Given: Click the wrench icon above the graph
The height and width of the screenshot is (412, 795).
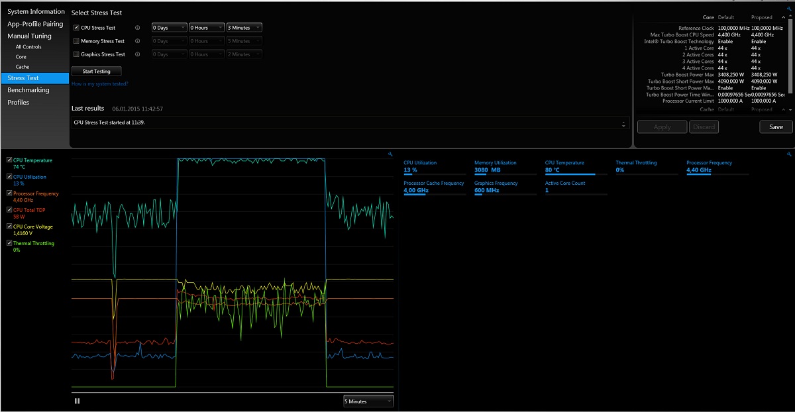Looking at the screenshot, I should (391, 154).
